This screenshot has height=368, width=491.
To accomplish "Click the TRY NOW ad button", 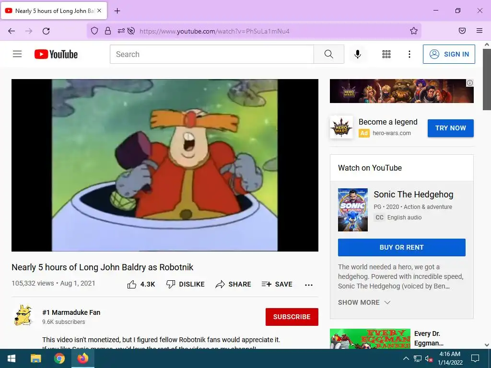I will 451,128.
